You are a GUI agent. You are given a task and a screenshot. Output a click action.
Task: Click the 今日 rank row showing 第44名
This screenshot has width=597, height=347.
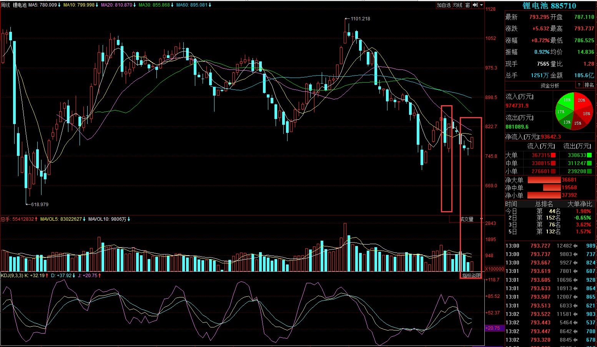[550, 211]
